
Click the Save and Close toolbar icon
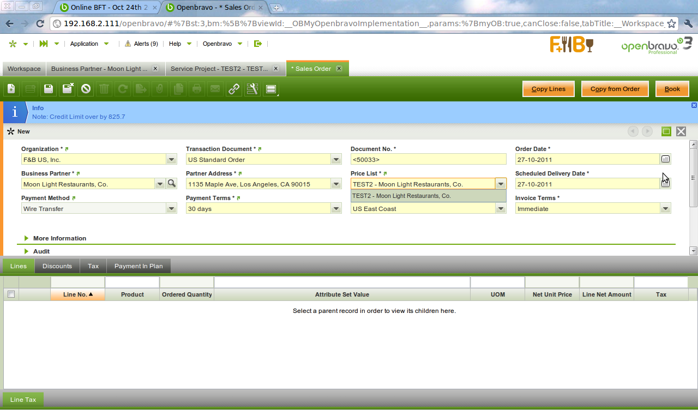68,89
